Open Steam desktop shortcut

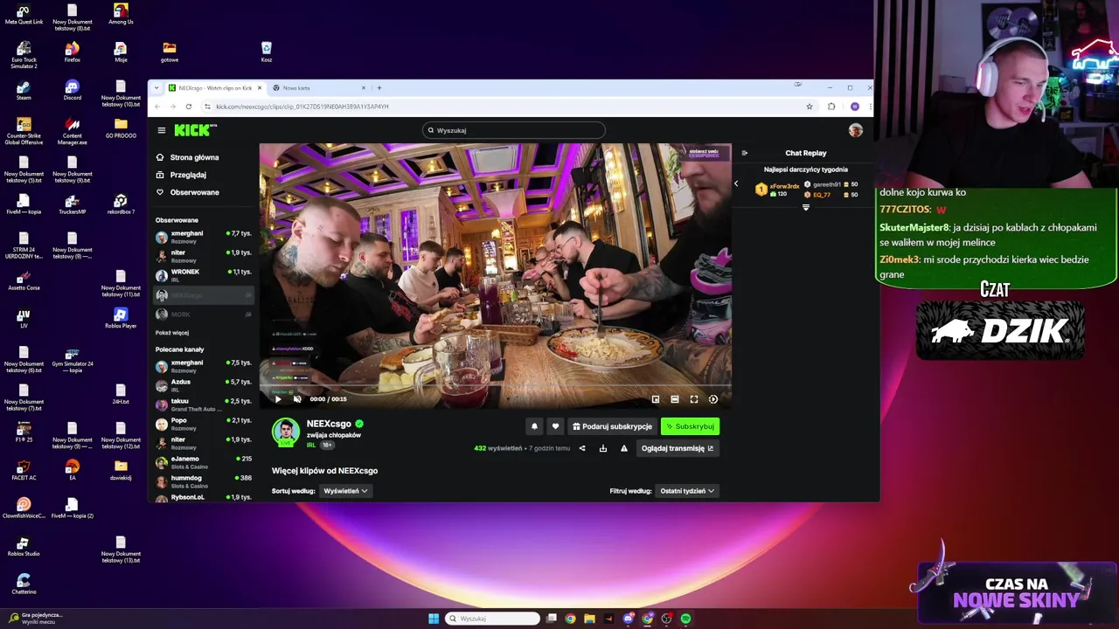(24, 90)
